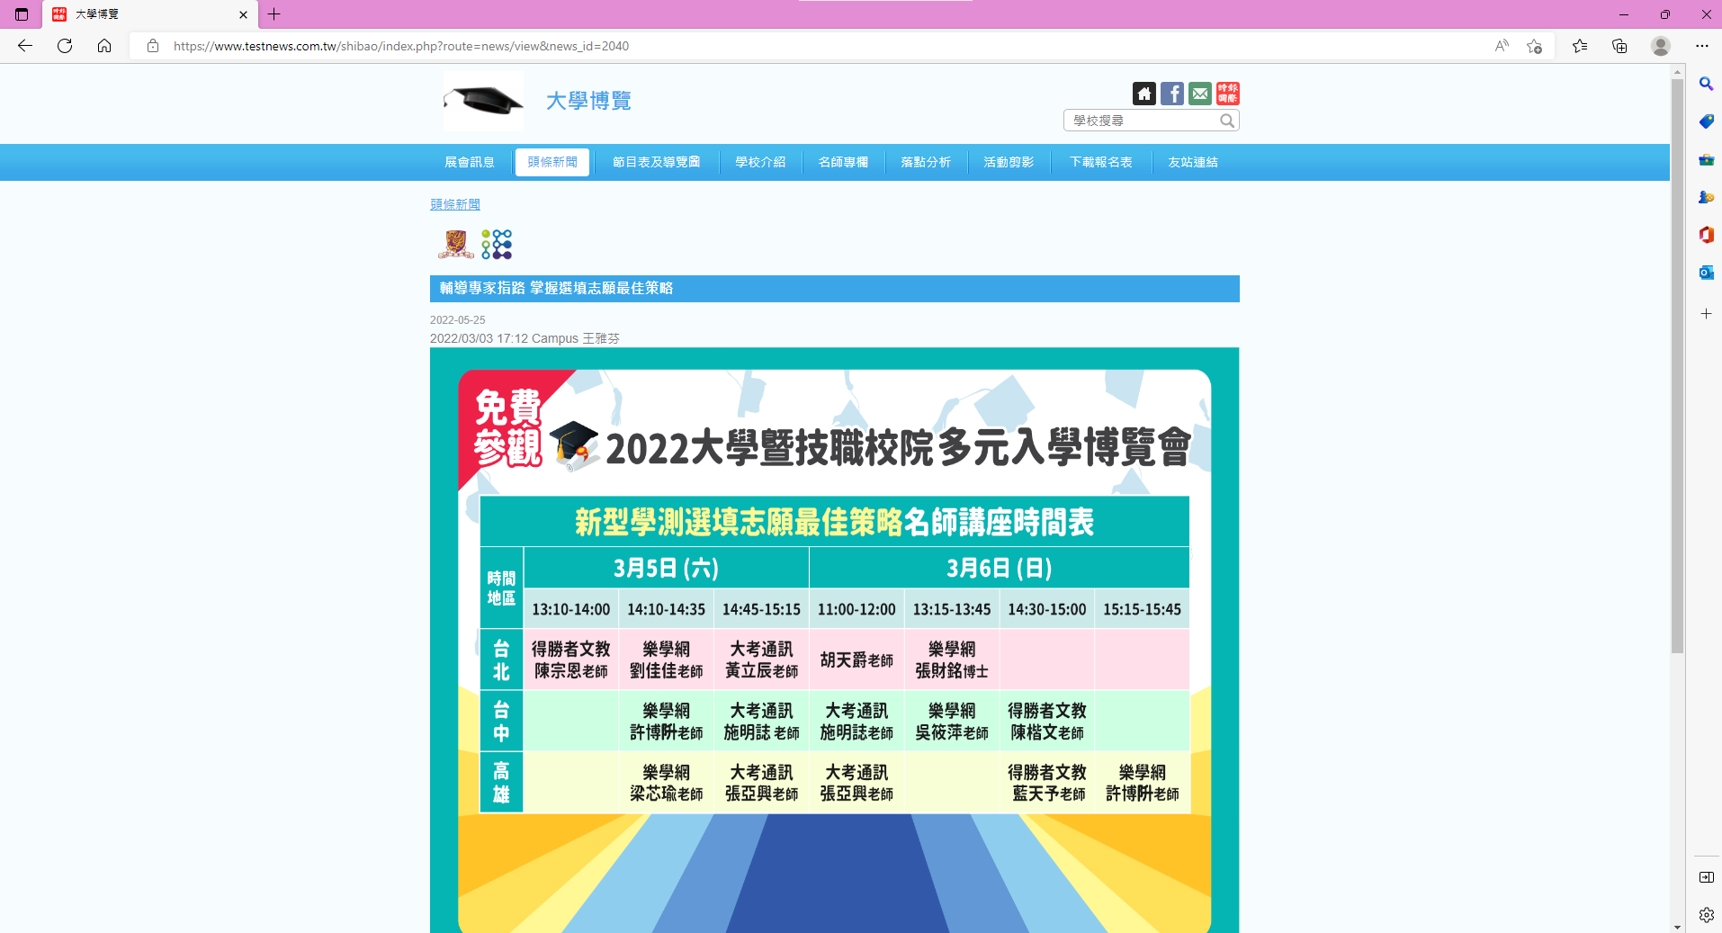
Task: Close the 大學博覽 tab
Action: coord(243,14)
